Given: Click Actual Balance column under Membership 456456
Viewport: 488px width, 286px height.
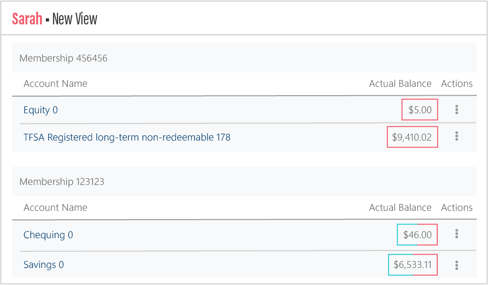Looking at the screenshot, I should point(400,84).
